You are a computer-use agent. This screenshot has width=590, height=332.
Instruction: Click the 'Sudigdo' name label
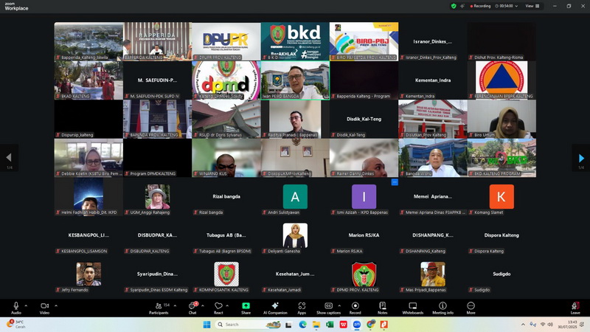[482, 290]
